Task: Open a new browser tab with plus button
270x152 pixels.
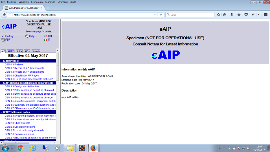Action: click(48, 8)
